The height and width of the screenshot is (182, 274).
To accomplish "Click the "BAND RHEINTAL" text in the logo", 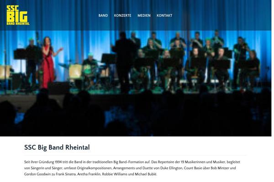I will point(18,24).
